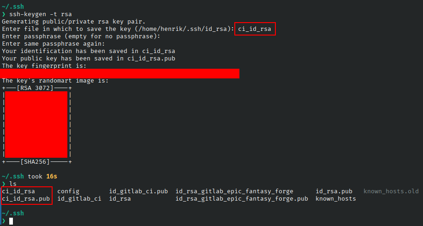Click the id_rsa_gitlab_epic_fantasy_forge.pub file name
The width and height of the screenshot is (423, 226).
pyautogui.click(x=242, y=199)
